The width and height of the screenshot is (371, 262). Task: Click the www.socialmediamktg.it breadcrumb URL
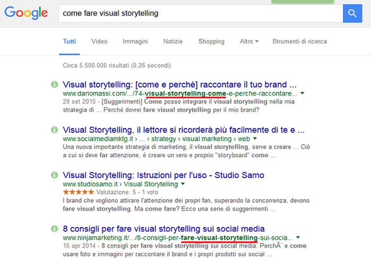(x=156, y=139)
